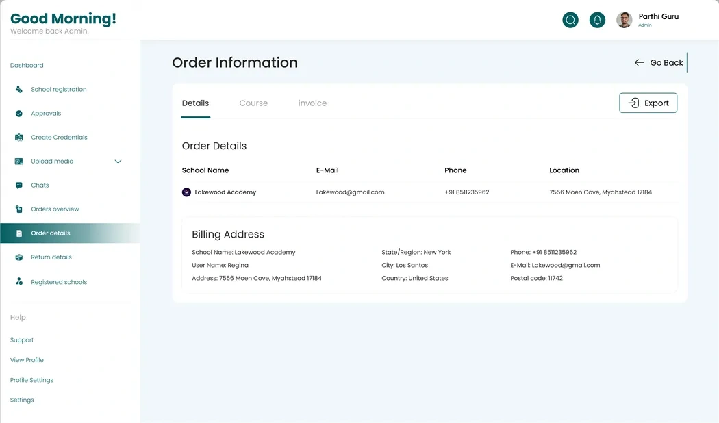The image size is (719, 423).
Task: Switch to the Course tab
Action: click(253, 103)
